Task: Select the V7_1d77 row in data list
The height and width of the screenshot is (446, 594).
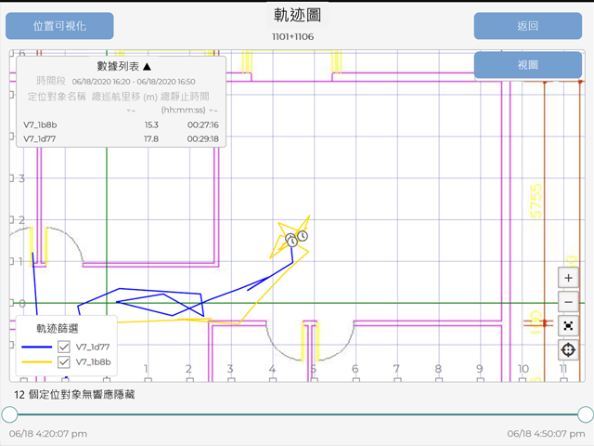Action: [x=122, y=138]
